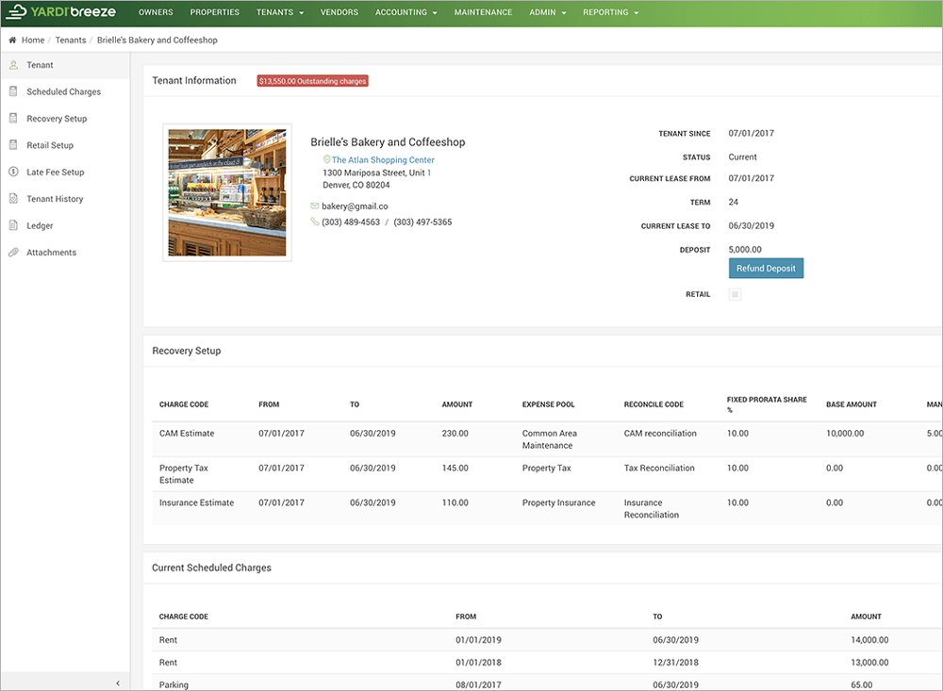Expand the Admin dropdown in navbar
Image resolution: width=943 pixels, height=691 pixels.
pyautogui.click(x=547, y=12)
